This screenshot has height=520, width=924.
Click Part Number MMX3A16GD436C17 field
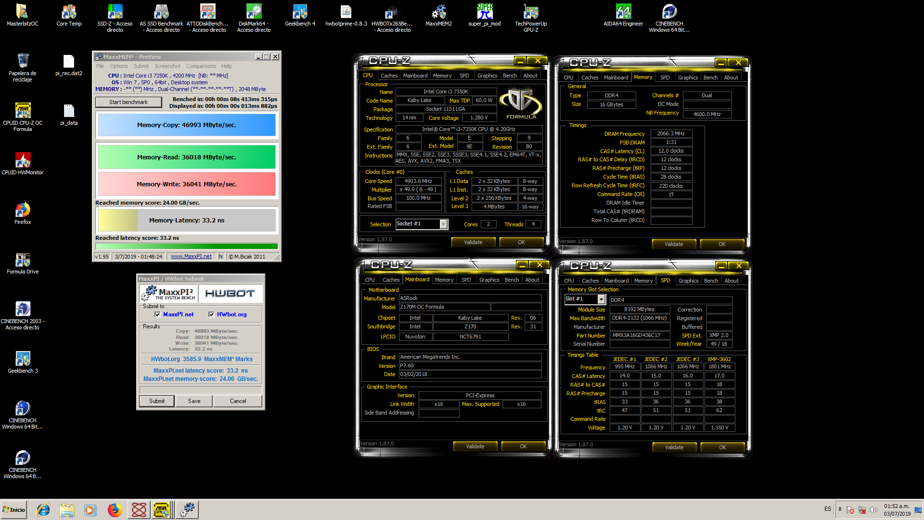tap(640, 336)
